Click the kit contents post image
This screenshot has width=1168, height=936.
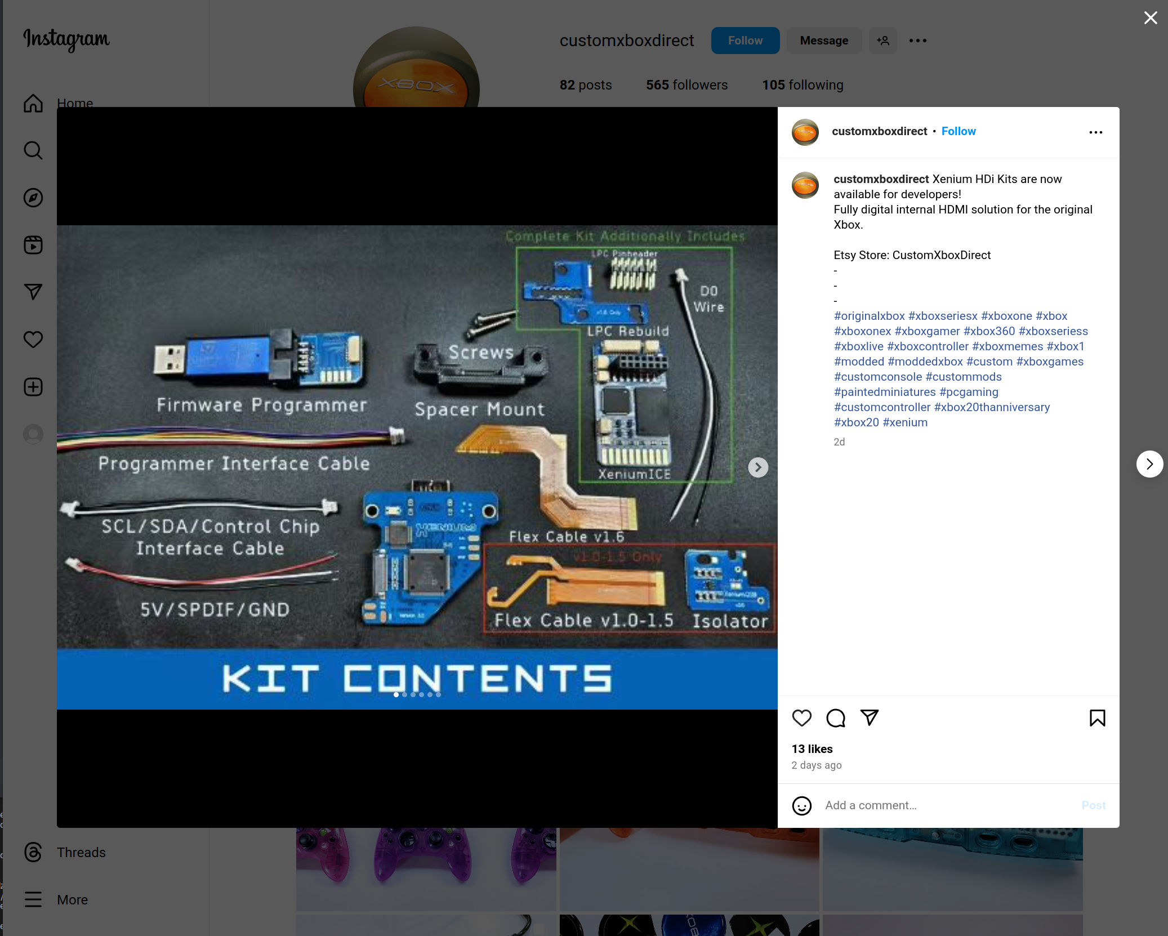click(x=417, y=467)
